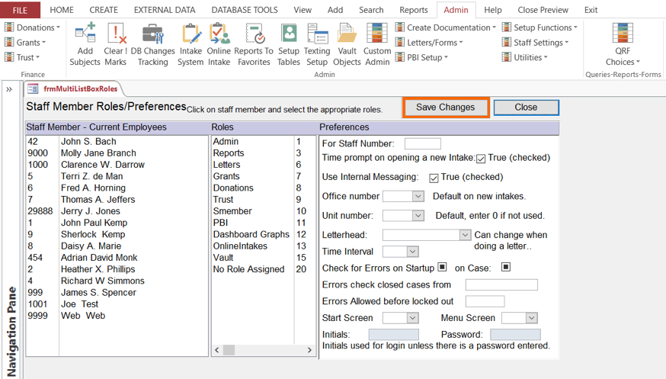Click the Save Changes button

point(445,108)
